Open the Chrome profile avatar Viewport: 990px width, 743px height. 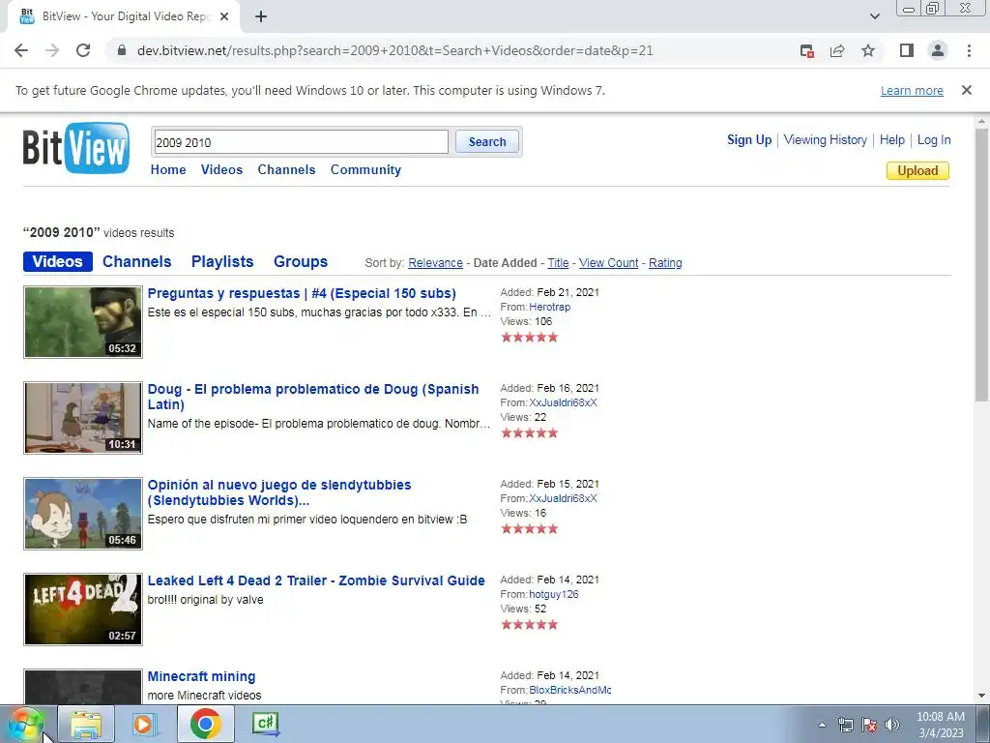(x=938, y=50)
